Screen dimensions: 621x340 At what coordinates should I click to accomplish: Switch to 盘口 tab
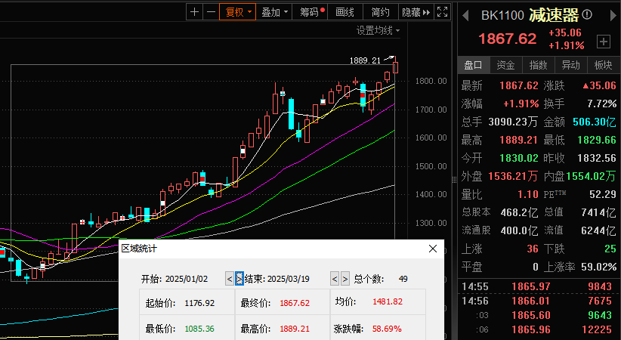473,65
